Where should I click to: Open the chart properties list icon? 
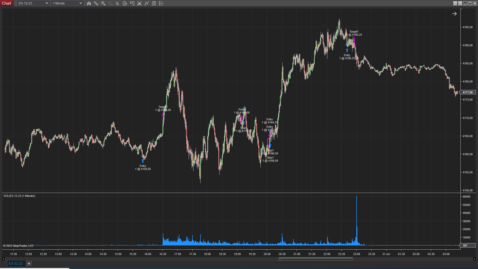click(161, 3)
